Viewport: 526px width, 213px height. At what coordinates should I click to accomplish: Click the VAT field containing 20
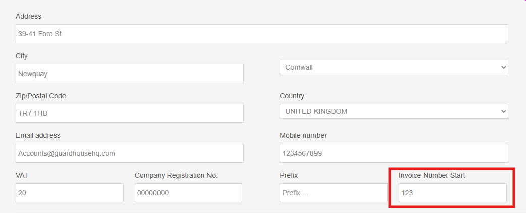(70, 193)
